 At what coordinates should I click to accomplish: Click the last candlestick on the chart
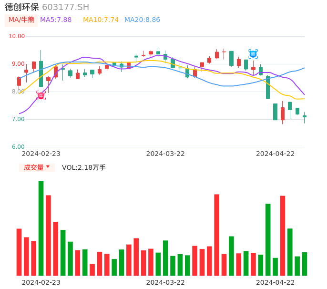[x=305, y=116]
